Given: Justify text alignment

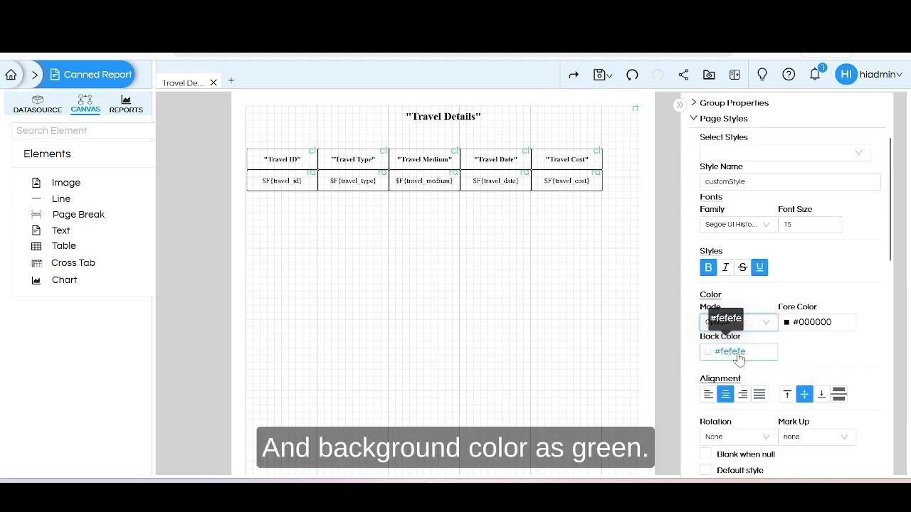Looking at the screenshot, I should [x=759, y=394].
